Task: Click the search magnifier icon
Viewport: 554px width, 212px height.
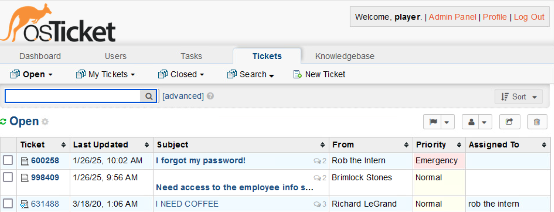Action: (x=149, y=96)
